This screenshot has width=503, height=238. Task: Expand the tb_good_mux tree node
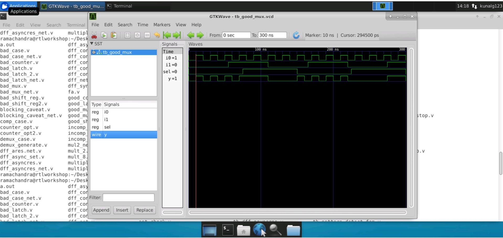point(94,52)
